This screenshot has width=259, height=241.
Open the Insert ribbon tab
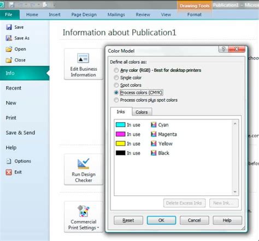point(55,15)
